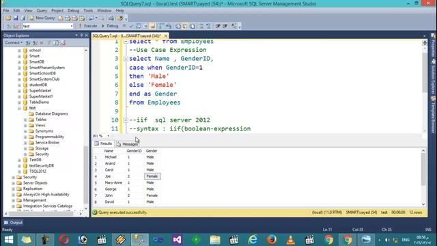The width and height of the screenshot is (437, 246).
Task: Open Firefox from the taskbar
Action: click(x=272, y=240)
